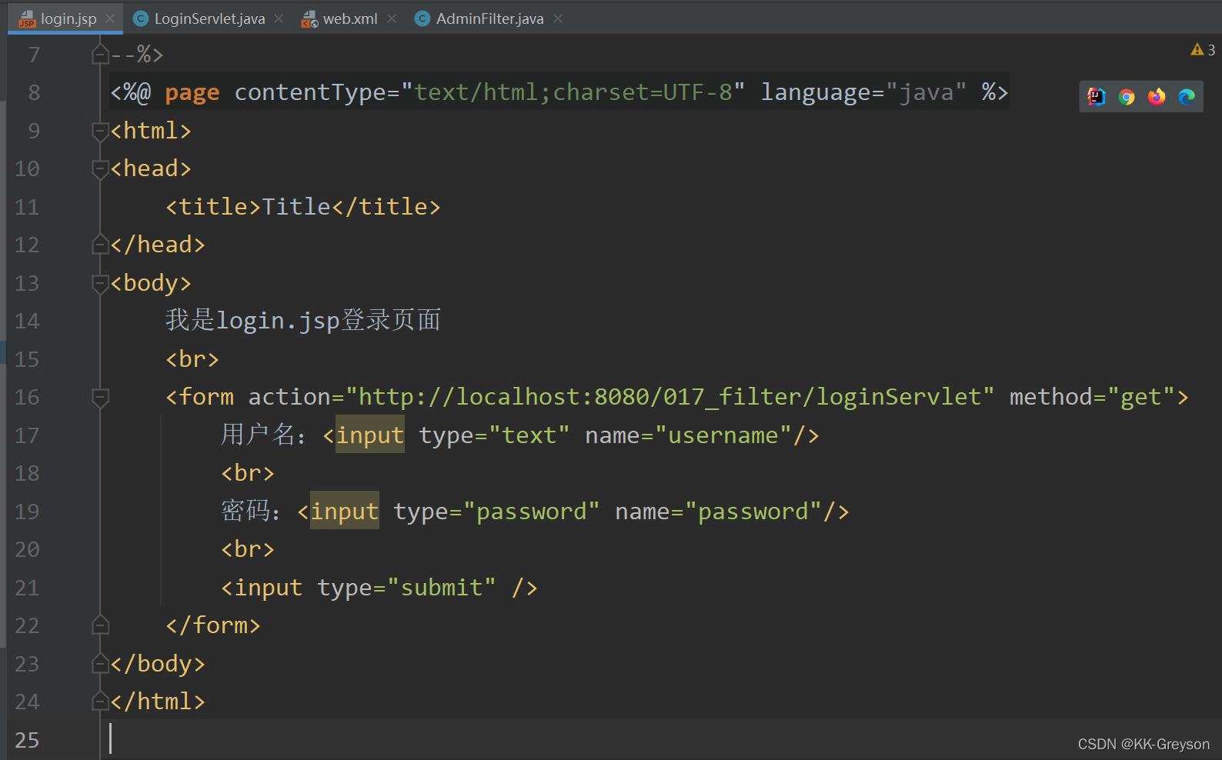Click the type="password" attribute
Viewport: 1222px width, 760px height.
[496, 512]
